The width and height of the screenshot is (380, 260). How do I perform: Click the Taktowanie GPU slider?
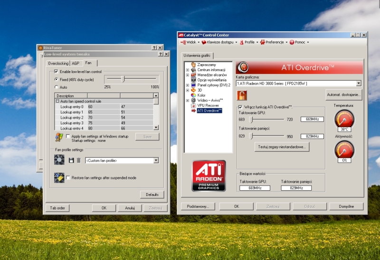pyautogui.click(x=251, y=120)
